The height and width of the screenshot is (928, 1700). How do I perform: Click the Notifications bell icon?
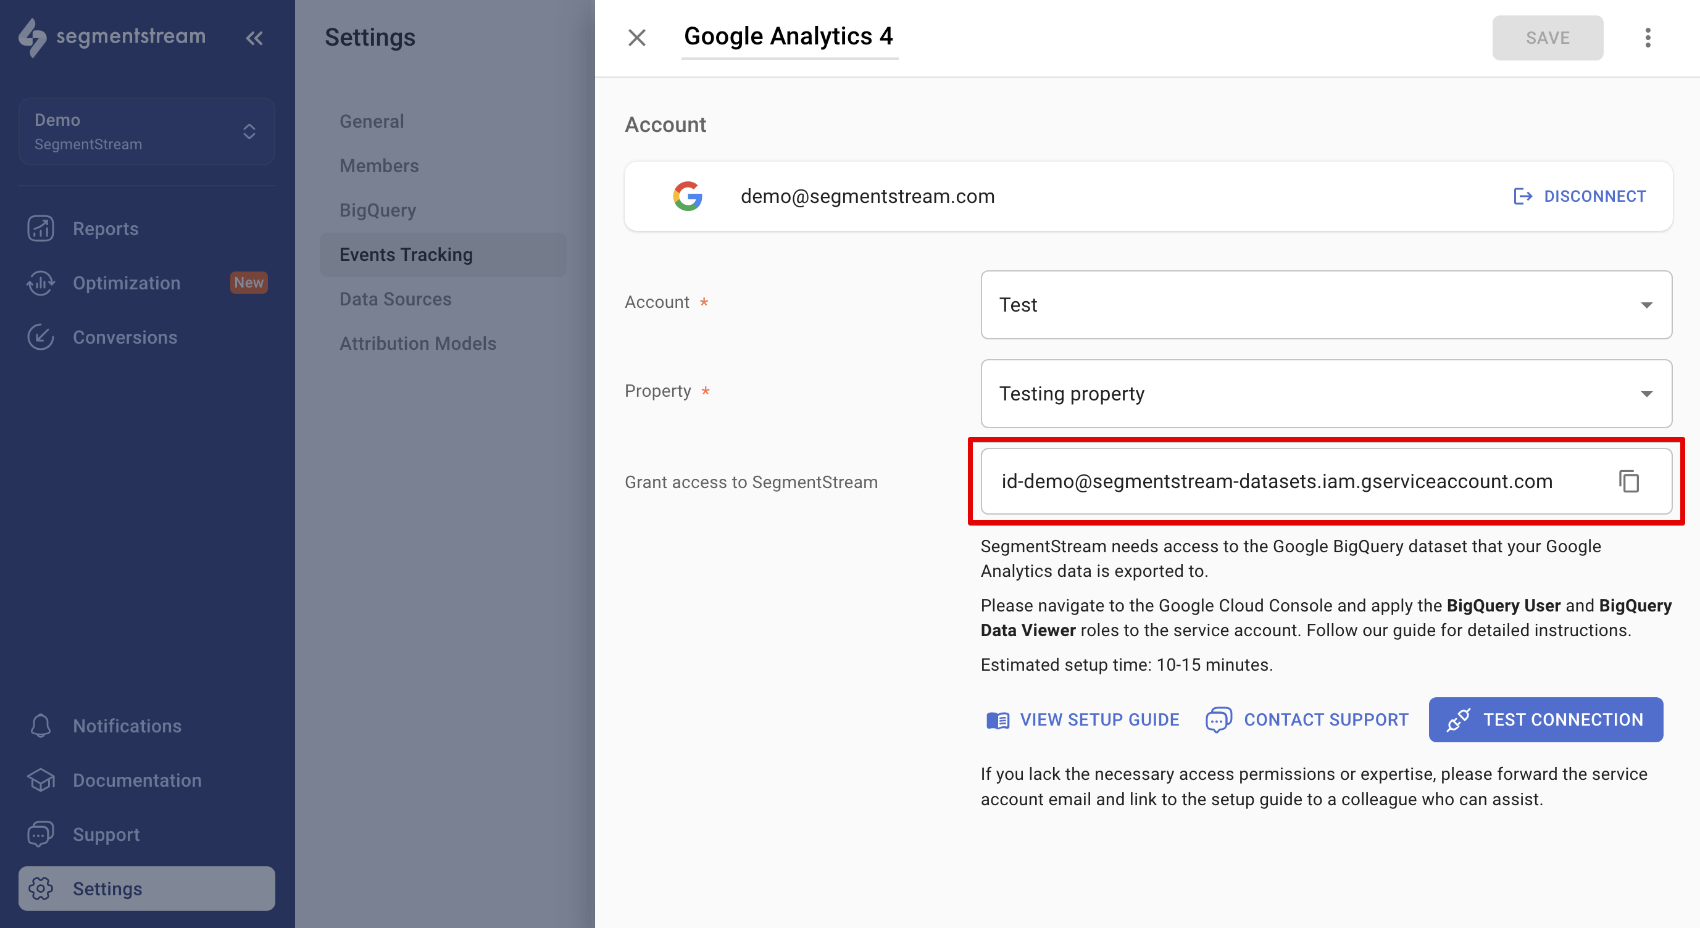tap(40, 726)
